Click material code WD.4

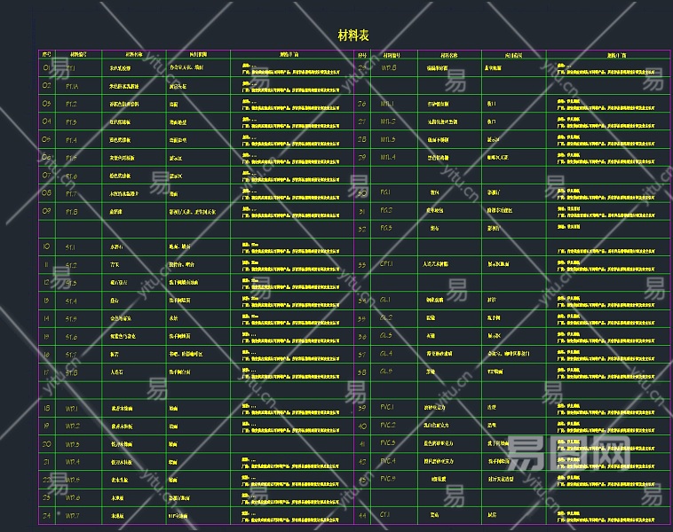tap(73, 462)
